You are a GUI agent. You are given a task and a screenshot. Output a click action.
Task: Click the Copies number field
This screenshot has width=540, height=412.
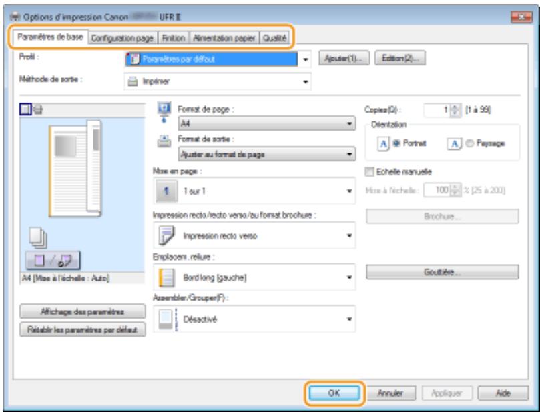[x=437, y=110]
